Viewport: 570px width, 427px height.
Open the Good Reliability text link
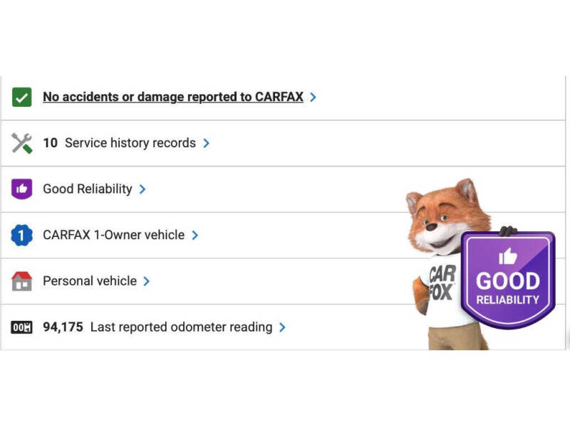[x=87, y=189]
